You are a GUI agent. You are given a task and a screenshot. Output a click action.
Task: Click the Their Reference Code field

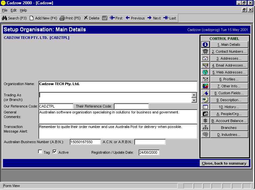click(x=131, y=106)
